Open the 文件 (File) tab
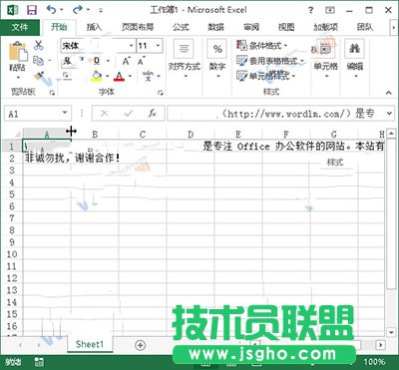The image size is (399, 370). (x=20, y=27)
